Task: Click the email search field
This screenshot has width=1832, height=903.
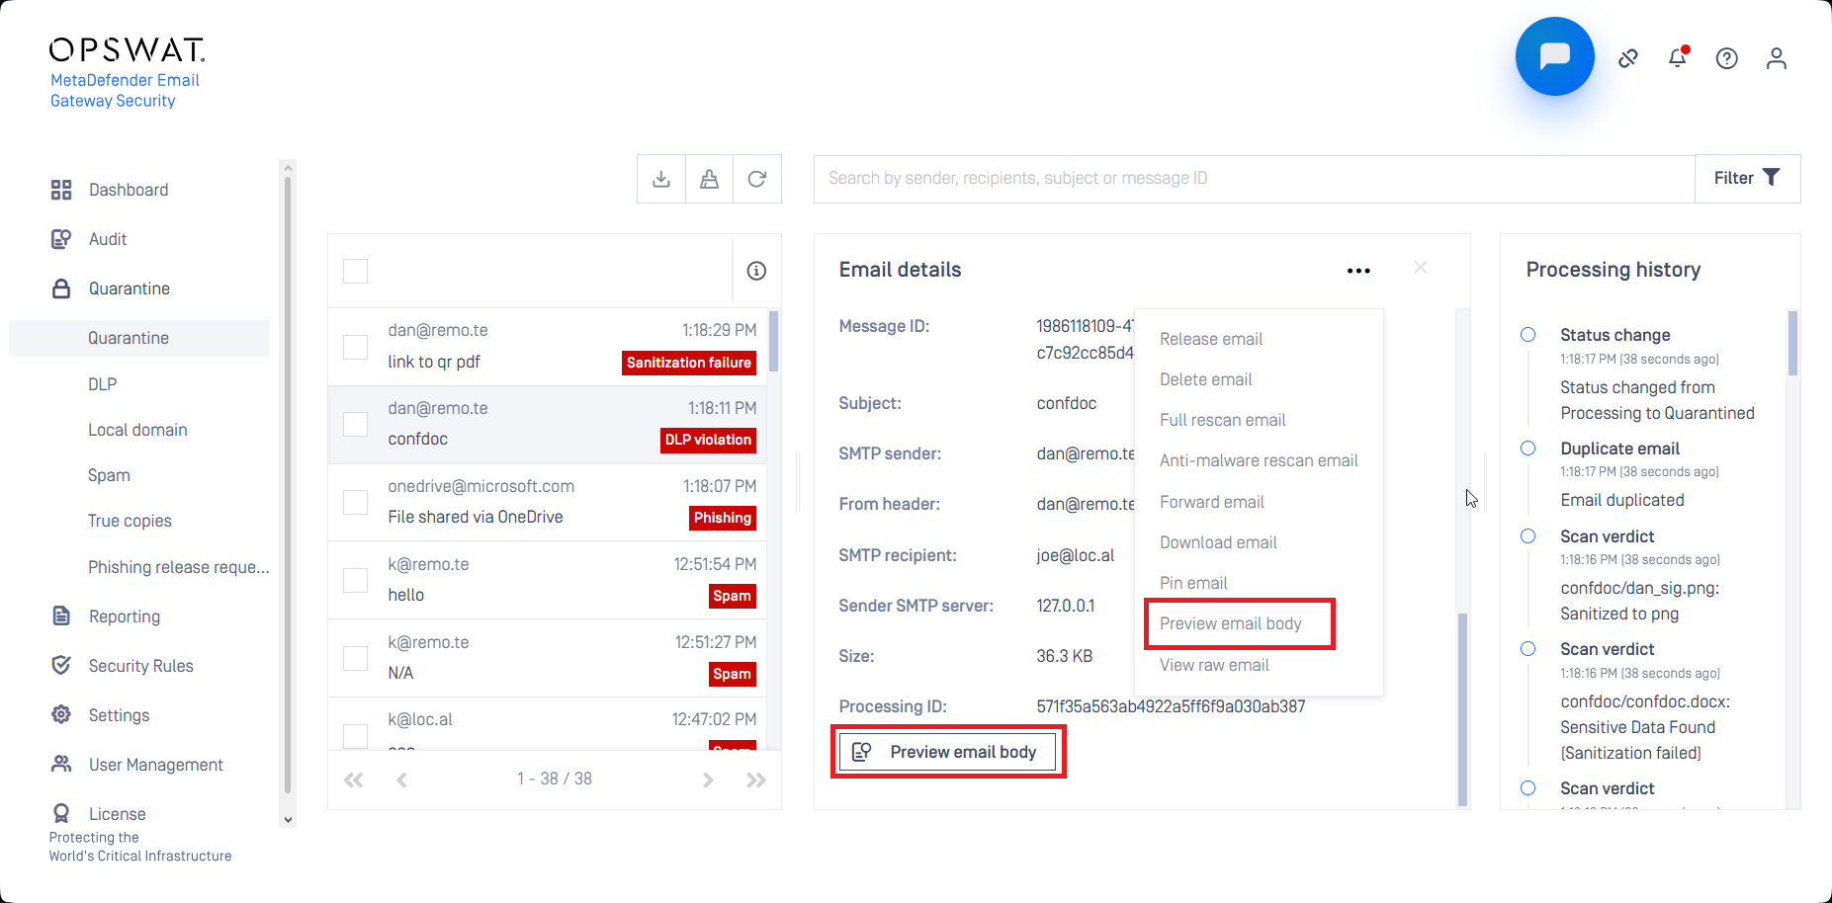Action: pyautogui.click(x=1254, y=179)
